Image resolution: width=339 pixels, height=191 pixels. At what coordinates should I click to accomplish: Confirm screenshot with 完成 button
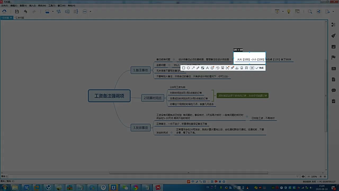tap(260, 68)
